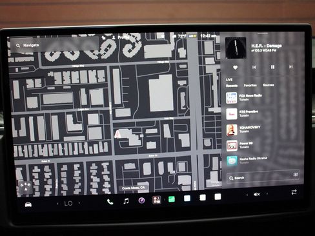Lower temperature with left arrow near LO
Image resolution: width=315 pixels, height=236 pixels.
(57, 203)
